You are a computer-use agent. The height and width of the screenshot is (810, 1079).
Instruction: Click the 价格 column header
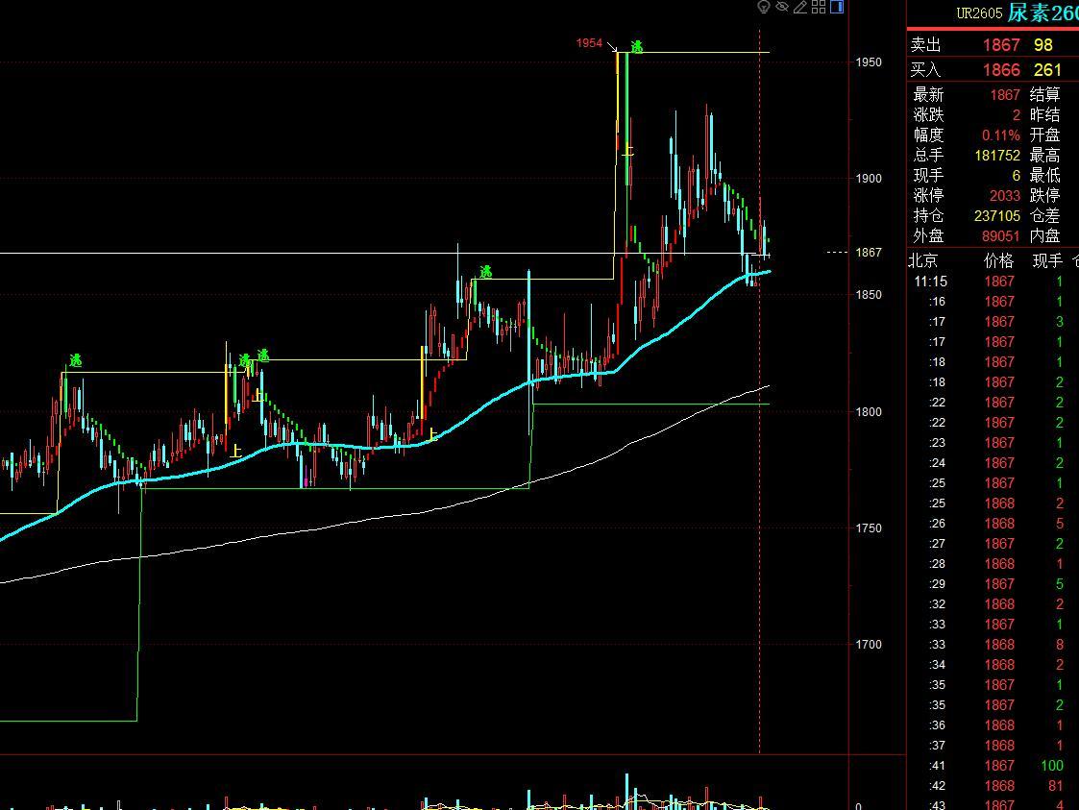pyautogui.click(x=998, y=260)
